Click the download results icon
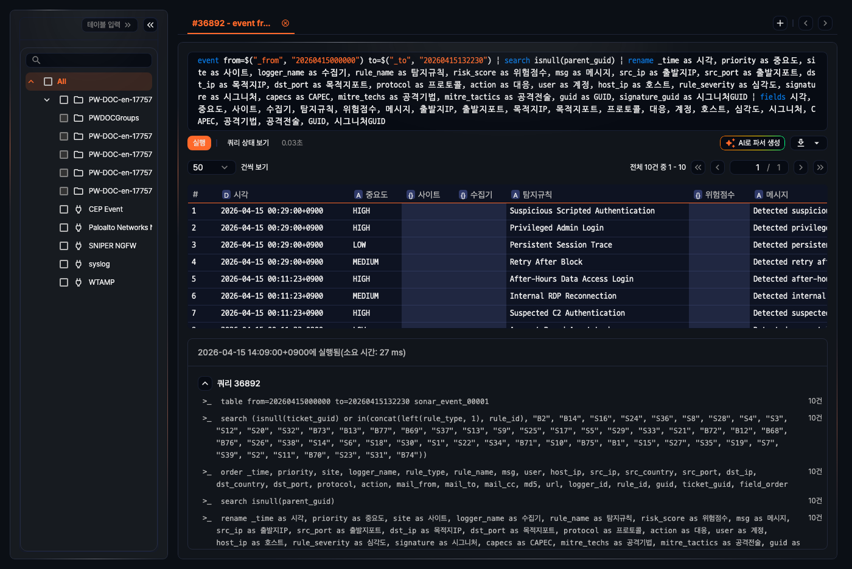Viewport: 852px width, 569px height. pos(801,143)
